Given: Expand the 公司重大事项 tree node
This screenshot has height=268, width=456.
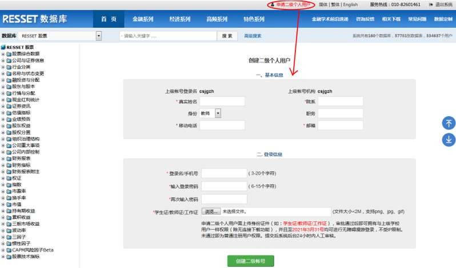Looking at the screenshot, I should click(x=3, y=145).
